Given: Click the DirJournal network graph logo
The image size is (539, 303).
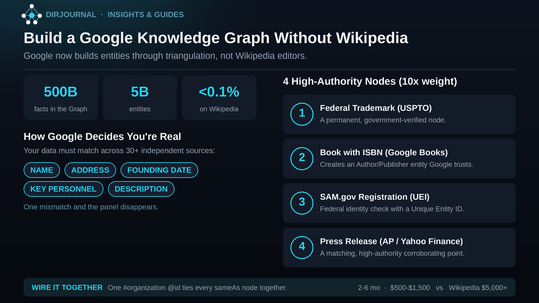Looking at the screenshot, I should [32, 14].
